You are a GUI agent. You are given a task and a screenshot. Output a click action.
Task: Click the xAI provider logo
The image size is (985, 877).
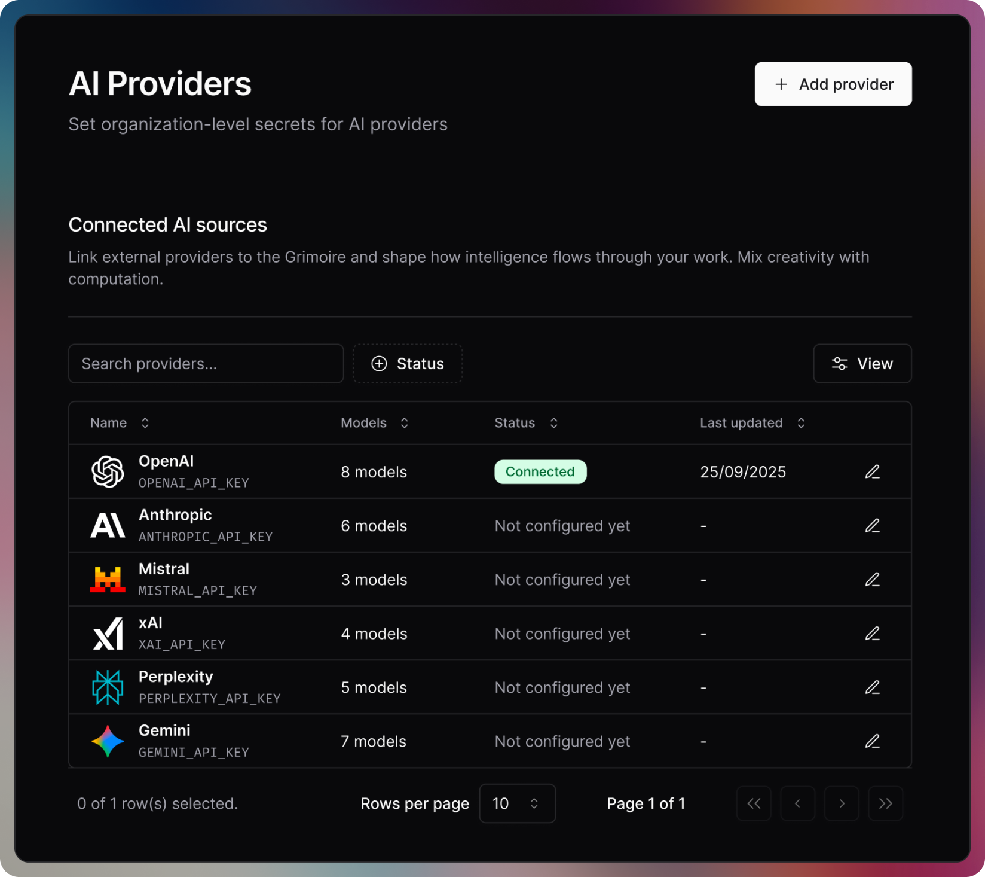[108, 633]
